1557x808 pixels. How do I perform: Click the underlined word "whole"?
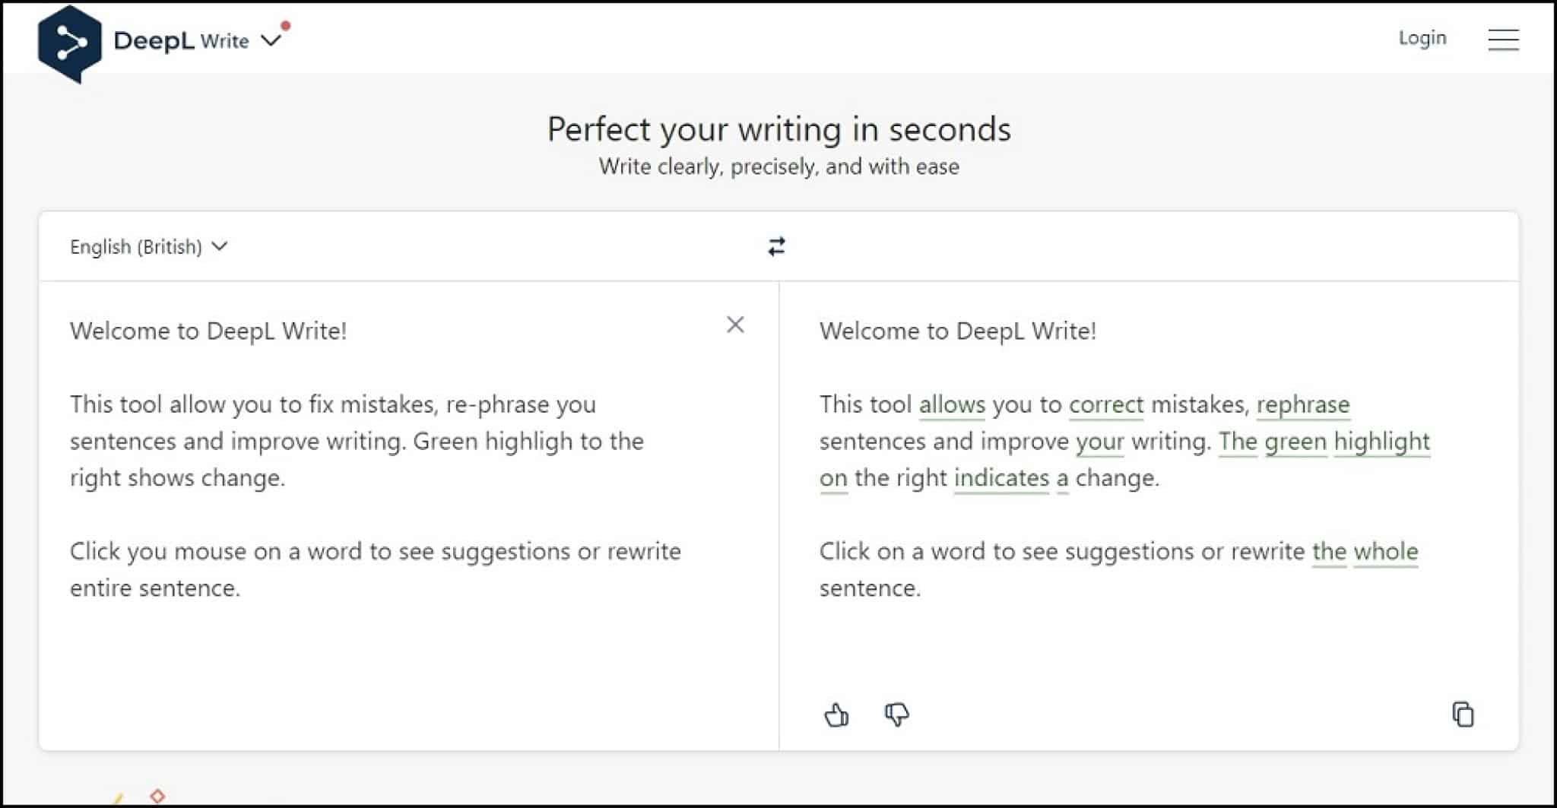[1386, 552]
